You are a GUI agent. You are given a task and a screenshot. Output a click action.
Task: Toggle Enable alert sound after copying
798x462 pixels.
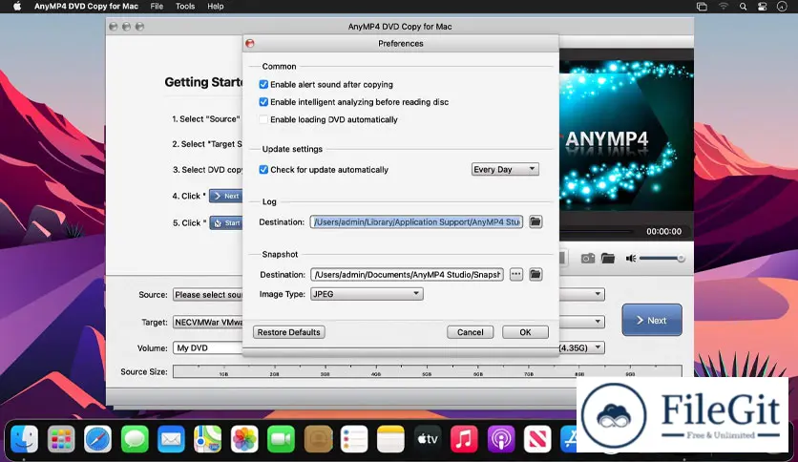pos(263,84)
